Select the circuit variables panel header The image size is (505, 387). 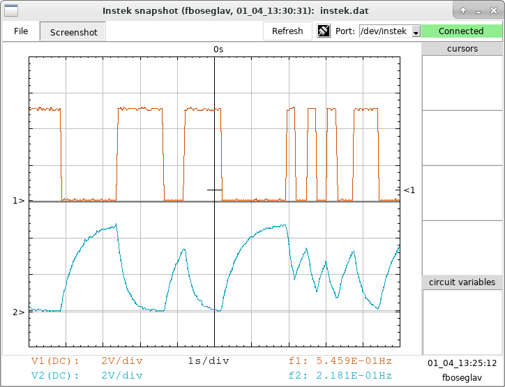point(462,282)
